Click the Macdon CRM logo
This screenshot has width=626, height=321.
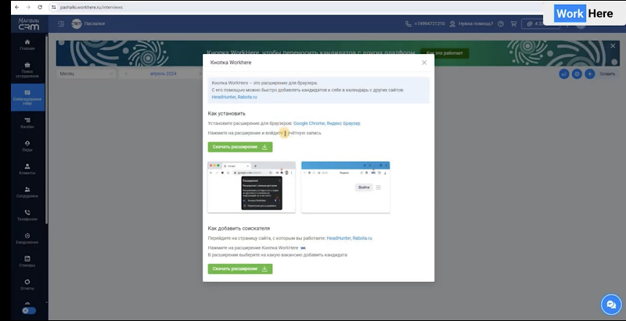tap(29, 24)
